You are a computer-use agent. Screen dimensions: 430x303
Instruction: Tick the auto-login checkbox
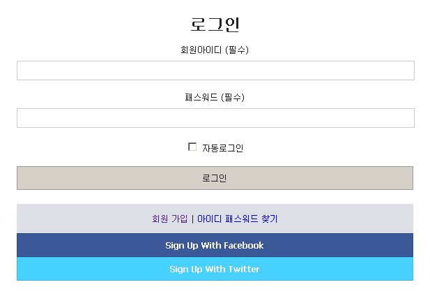[x=192, y=147]
